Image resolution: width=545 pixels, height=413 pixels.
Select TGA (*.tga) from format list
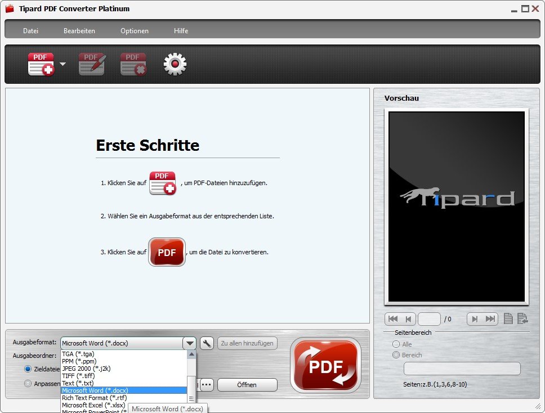[x=124, y=354]
